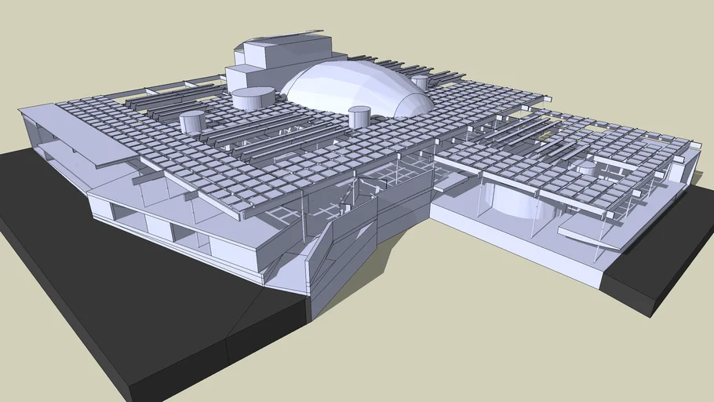
Task: Select the curved balcony slab on the right wing
Action: tap(588, 229)
